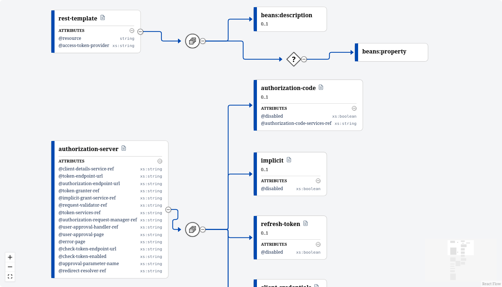Select the choice diamond with question mark
This screenshot has height=287, width=502.
(x=294, y=59)
